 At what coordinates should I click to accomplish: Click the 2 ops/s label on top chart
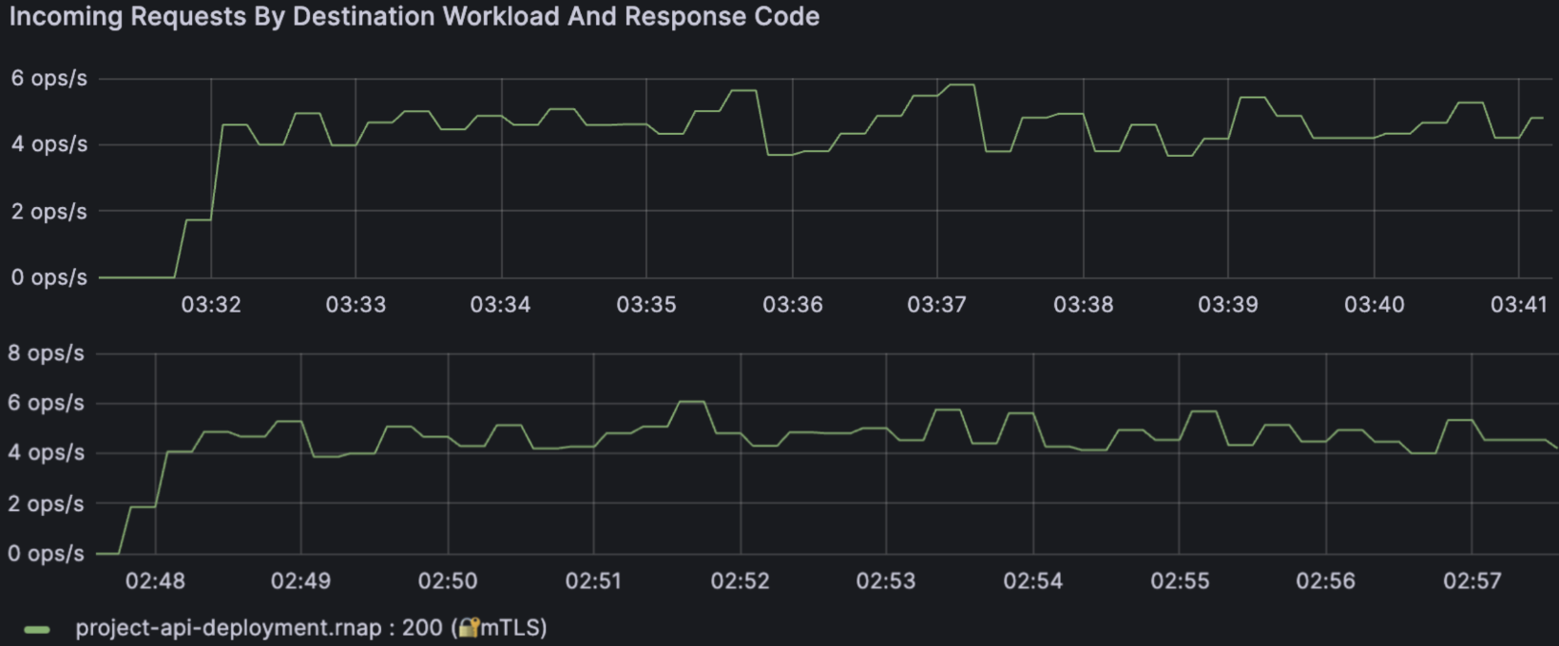[x=49, y=212]
